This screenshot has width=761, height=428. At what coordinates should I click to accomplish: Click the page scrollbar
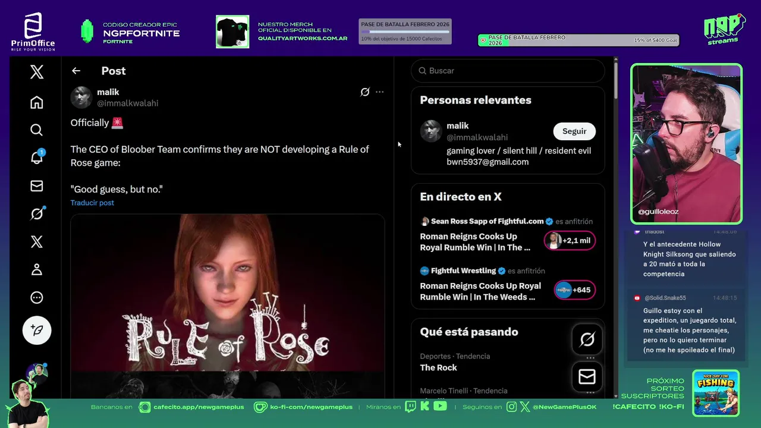point(615,80)
